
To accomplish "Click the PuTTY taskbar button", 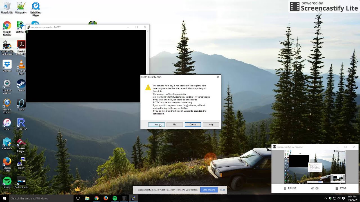I will [133, 198].
